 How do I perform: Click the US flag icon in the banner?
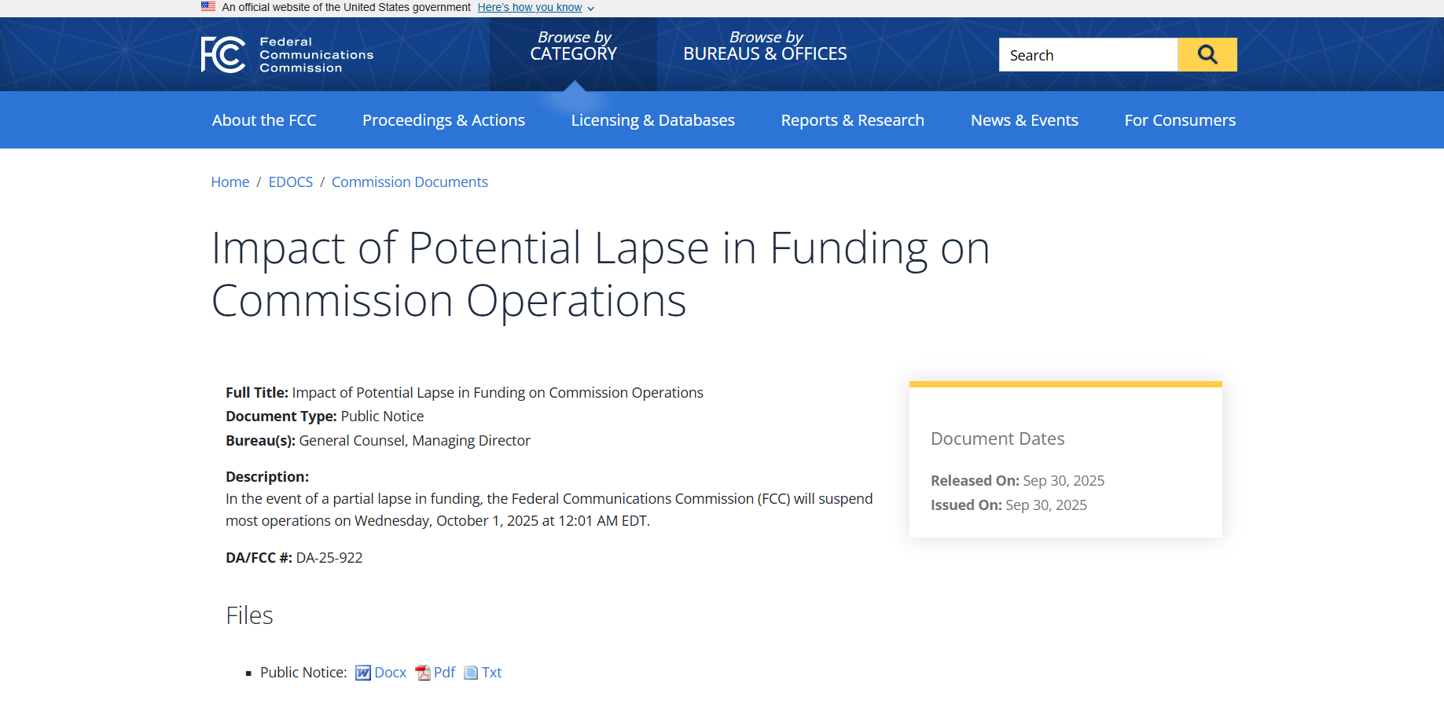point(208,6)
